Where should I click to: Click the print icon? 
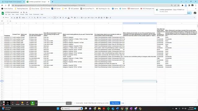pyautogui.click(x=17, y=18)
